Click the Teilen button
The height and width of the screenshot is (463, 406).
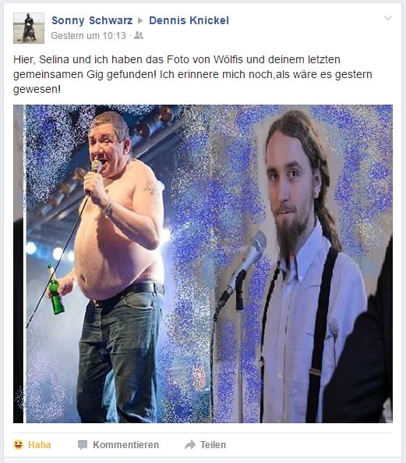[x=206, y=445]
